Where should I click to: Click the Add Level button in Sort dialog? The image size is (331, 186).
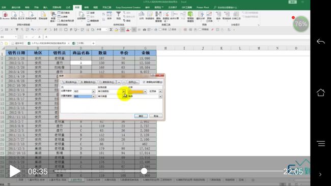click(69, 82)
